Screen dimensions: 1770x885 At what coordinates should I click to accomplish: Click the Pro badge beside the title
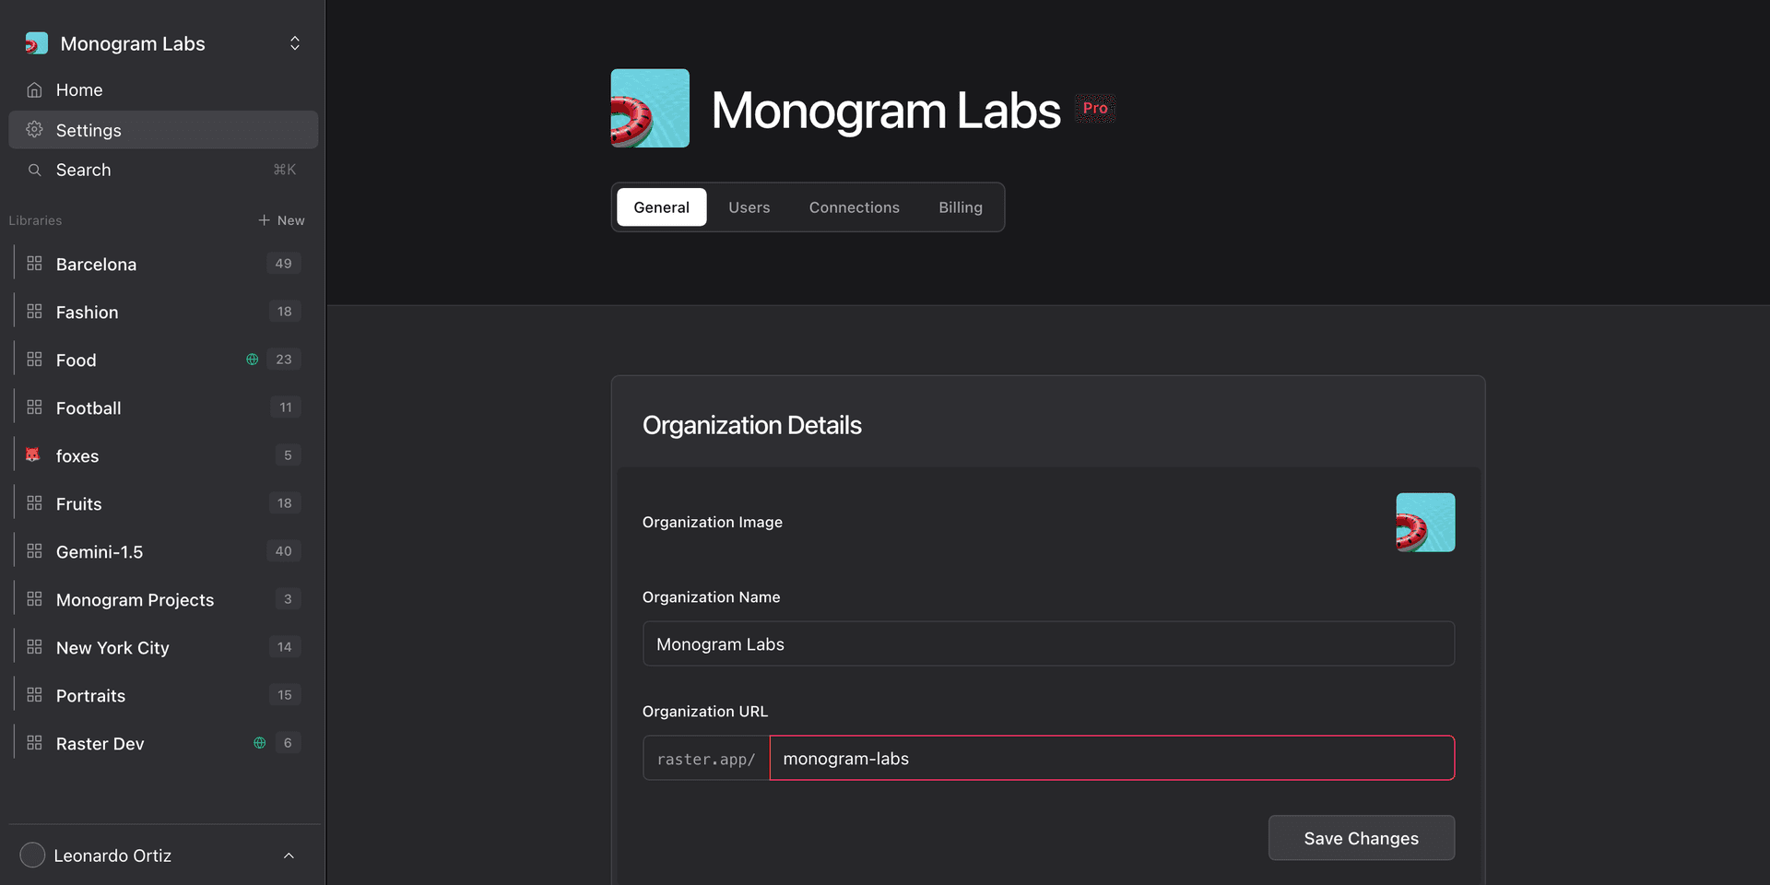(1095, 108)
